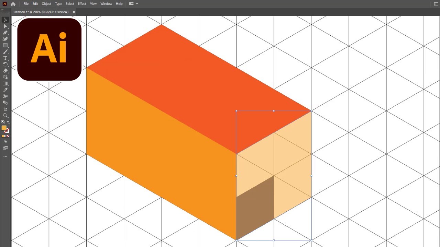Click the brown shaded parallelogram shape
This screenshot has height=247, width=440.
point(255,208)
